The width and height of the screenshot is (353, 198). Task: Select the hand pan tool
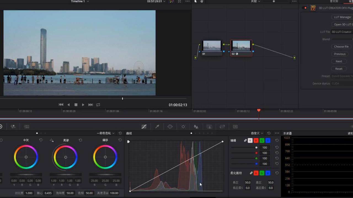point(202,1)
